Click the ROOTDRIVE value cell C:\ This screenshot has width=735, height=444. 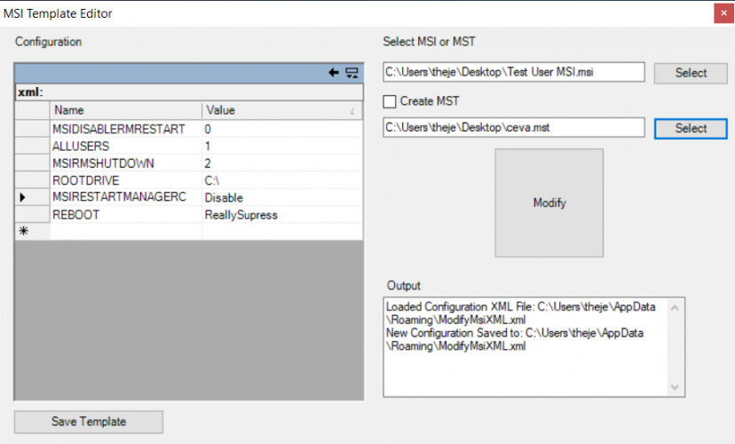coord(281,180)
